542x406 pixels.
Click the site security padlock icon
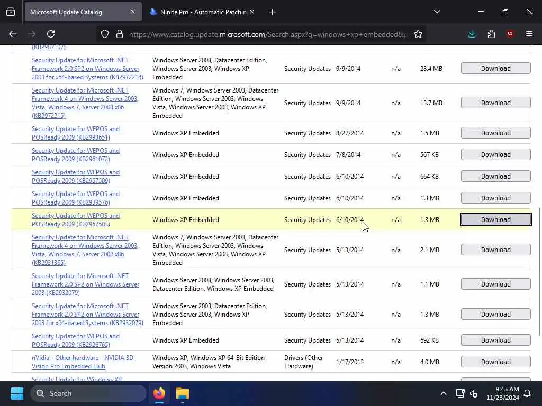pos(119,34)
